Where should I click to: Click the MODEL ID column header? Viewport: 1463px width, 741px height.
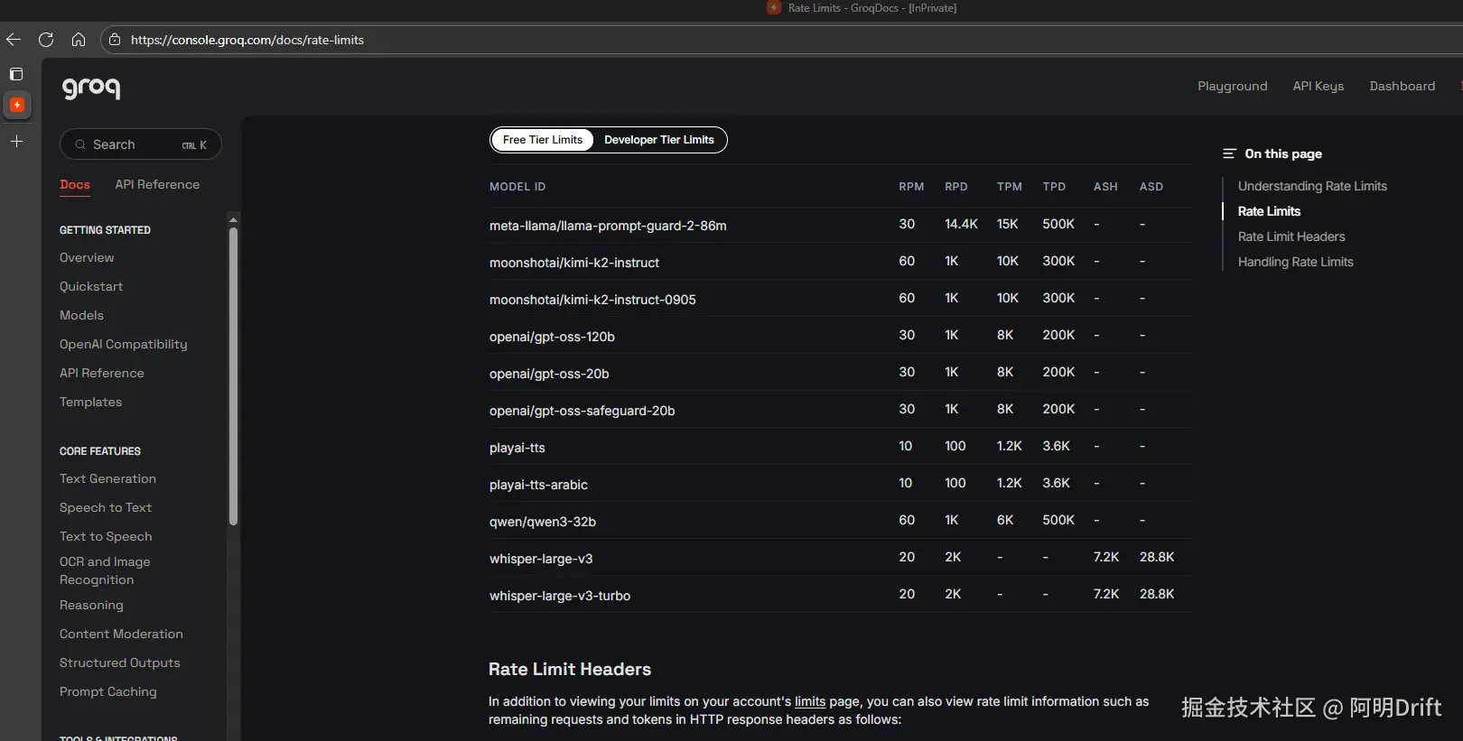[x=517, y=187]
